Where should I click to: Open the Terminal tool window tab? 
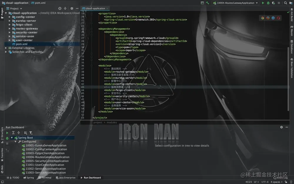point(45,178)
